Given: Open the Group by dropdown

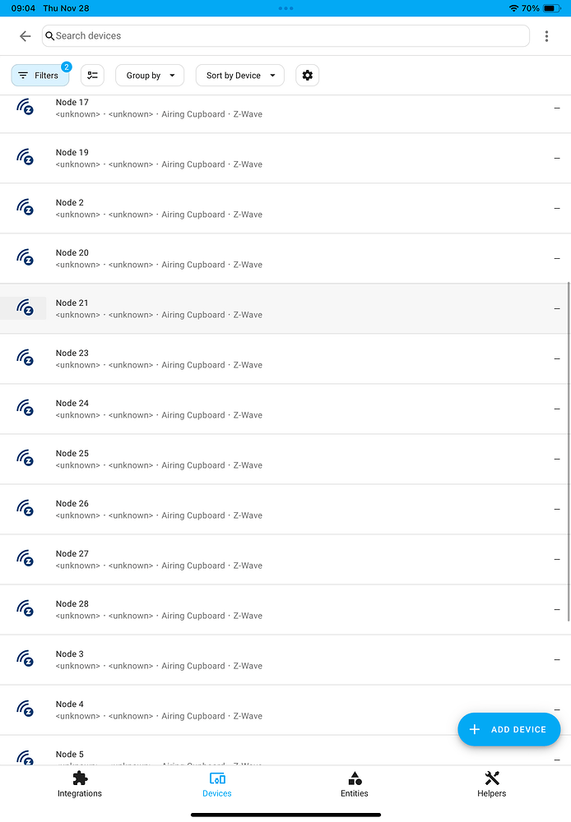Looking at the screenshot, I should 149,75.
